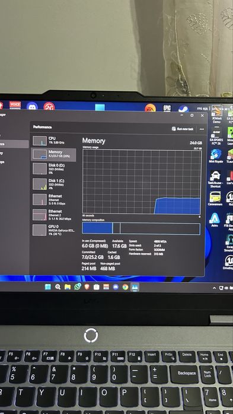Open the Mini Royale desktop icon
Screen dimensions: 233x414
click(216, 156)
